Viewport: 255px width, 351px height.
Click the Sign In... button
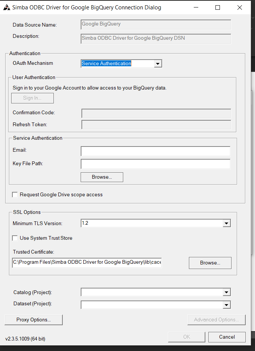32,98
